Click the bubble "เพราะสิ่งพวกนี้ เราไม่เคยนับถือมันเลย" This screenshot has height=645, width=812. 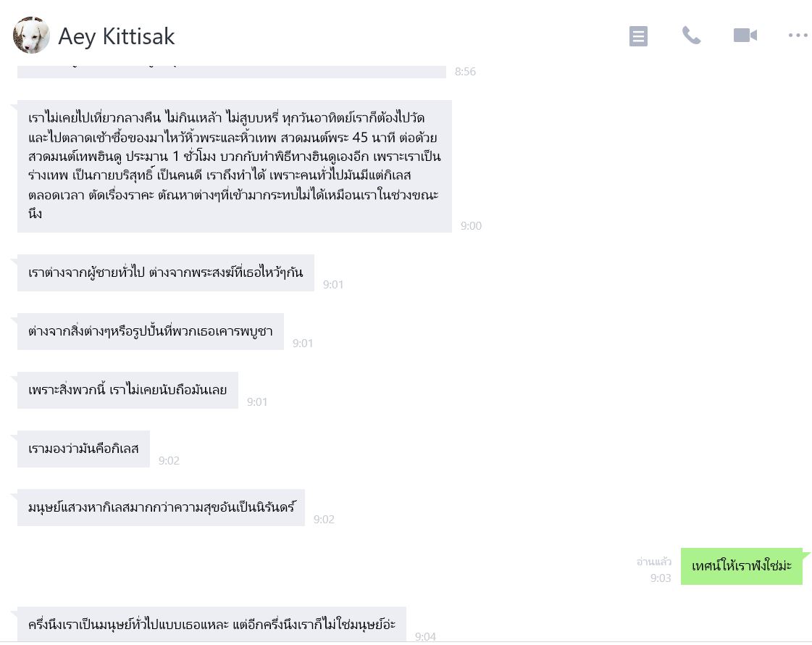pos(127,390)
